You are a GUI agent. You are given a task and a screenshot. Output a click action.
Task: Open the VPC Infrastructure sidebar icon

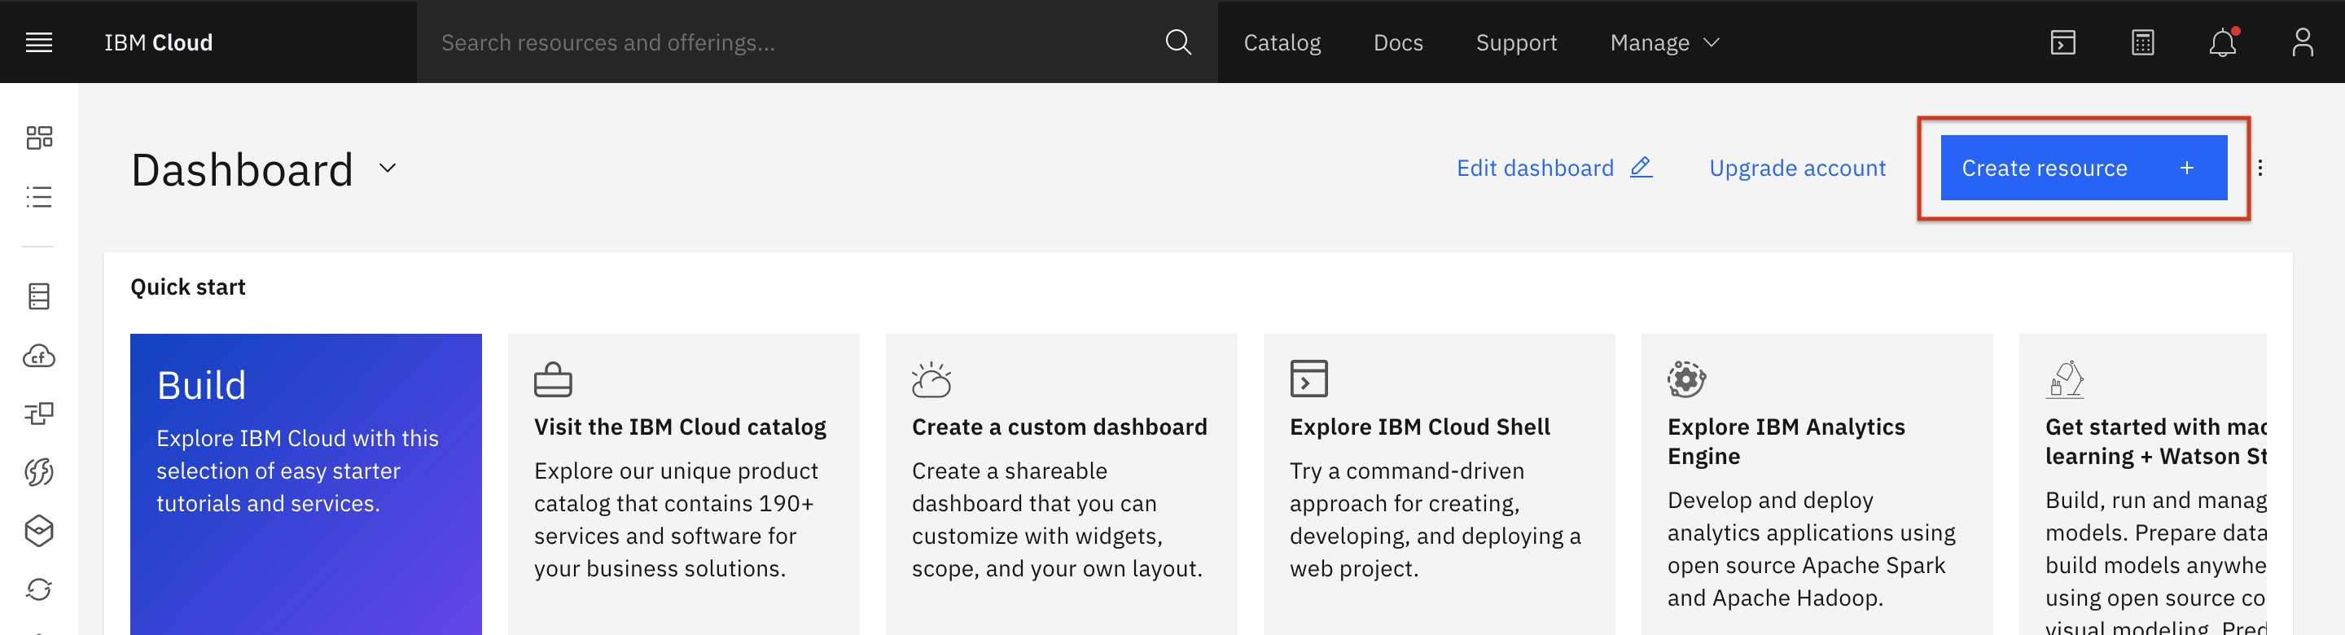tap(39, 414)
